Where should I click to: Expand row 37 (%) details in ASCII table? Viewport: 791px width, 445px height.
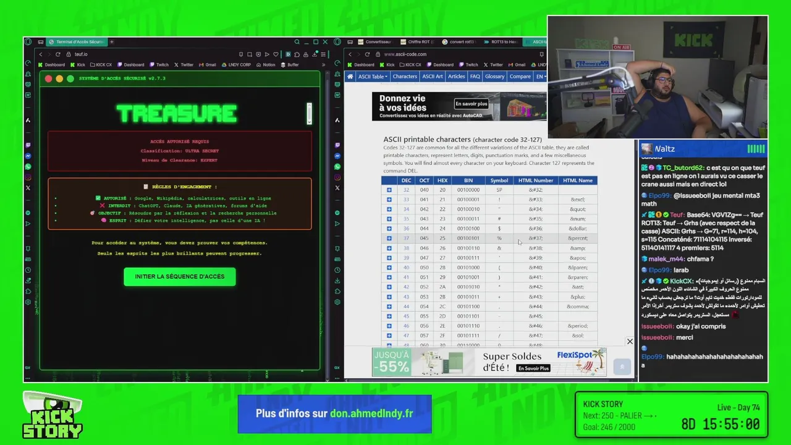[389, 239]
